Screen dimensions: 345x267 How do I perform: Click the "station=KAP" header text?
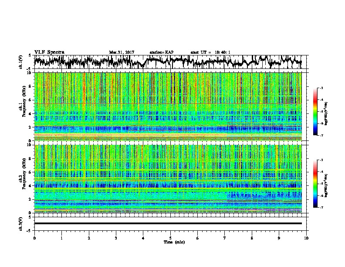click(x=162, y=52)
